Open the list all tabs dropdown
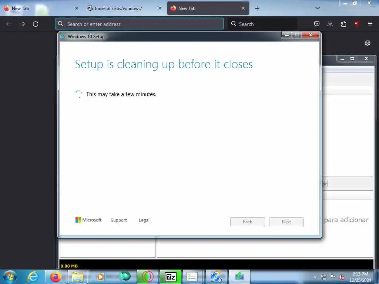This screenshot has height=284, width=379. pos(318,8)
